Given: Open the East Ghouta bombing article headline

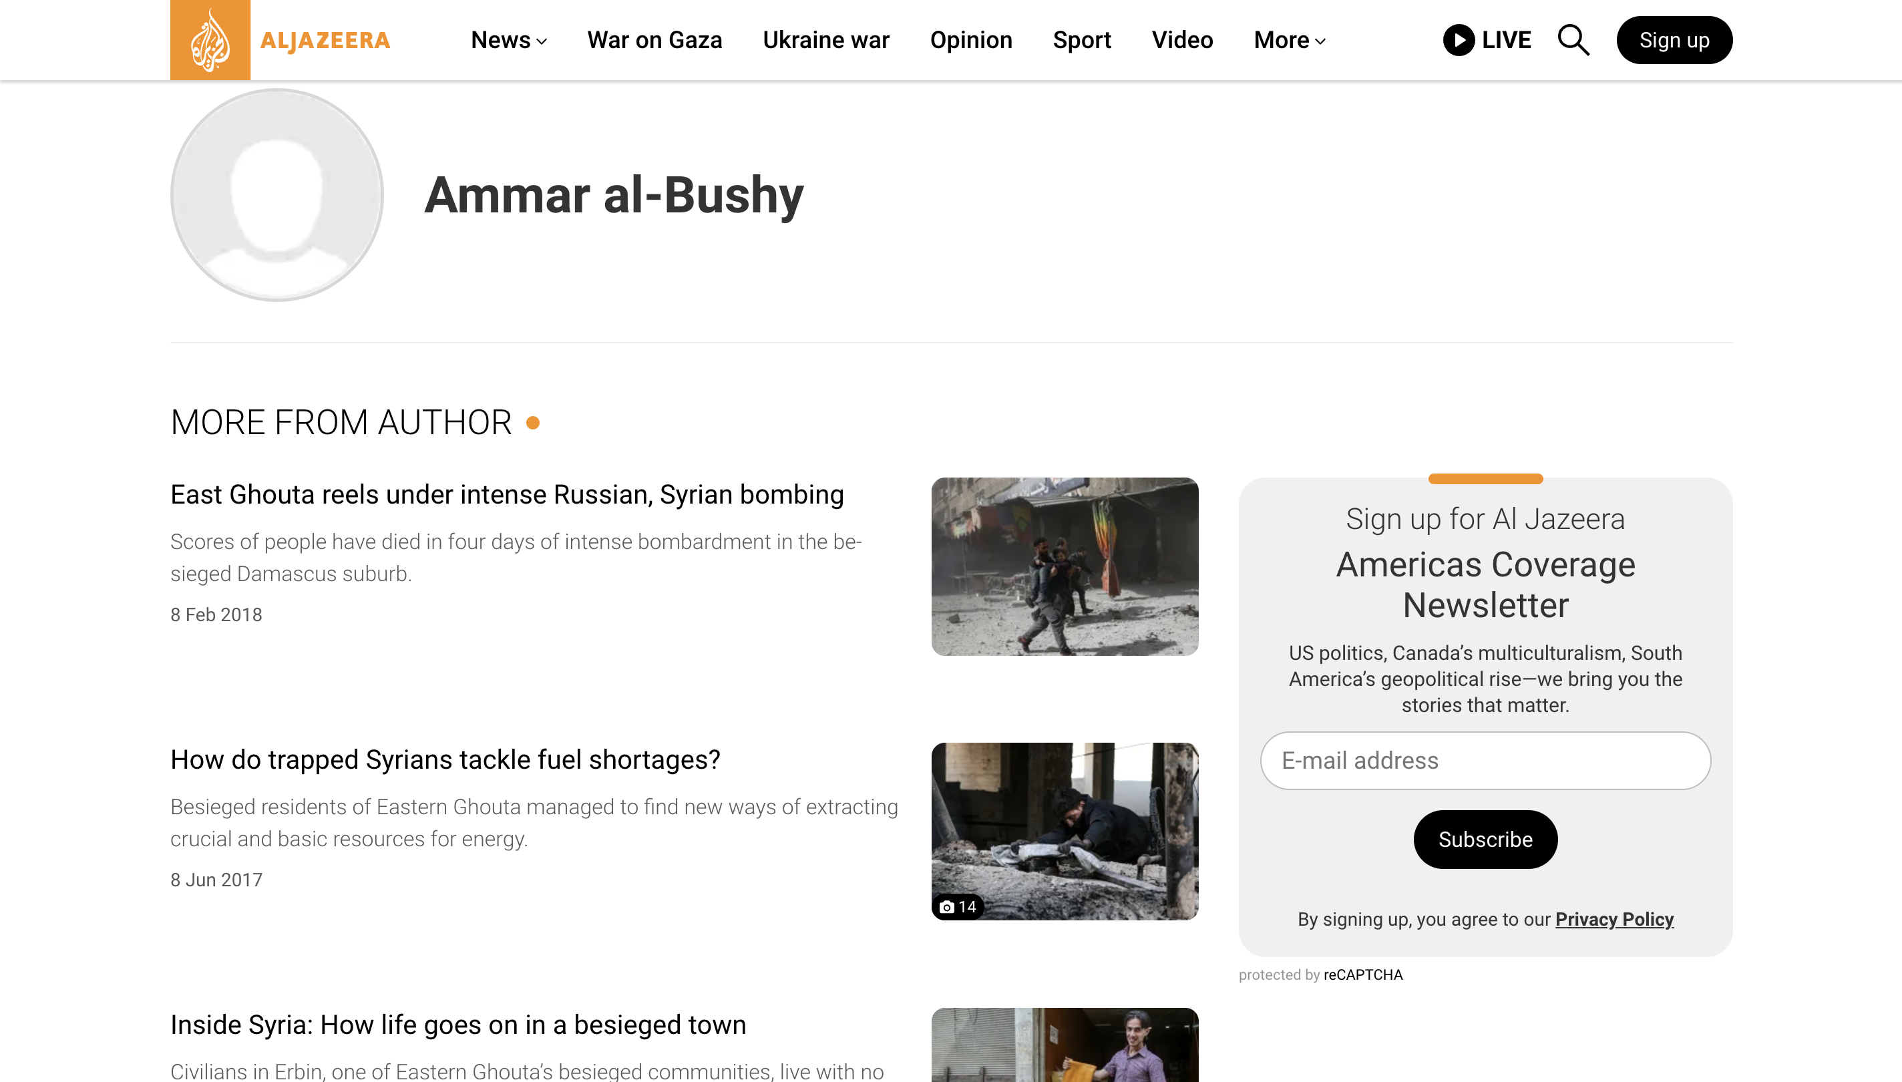Looking at the screenshot, I should point(507,494).
